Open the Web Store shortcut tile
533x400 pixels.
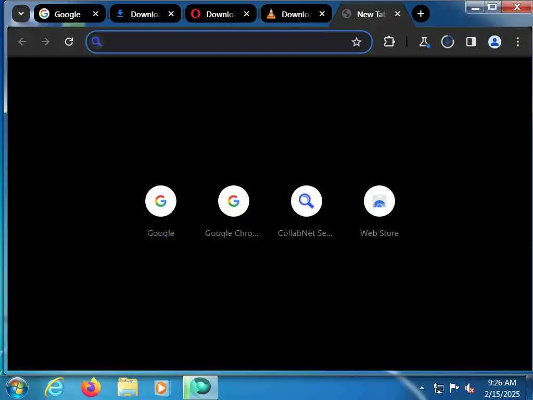click(x=379, y=211)
